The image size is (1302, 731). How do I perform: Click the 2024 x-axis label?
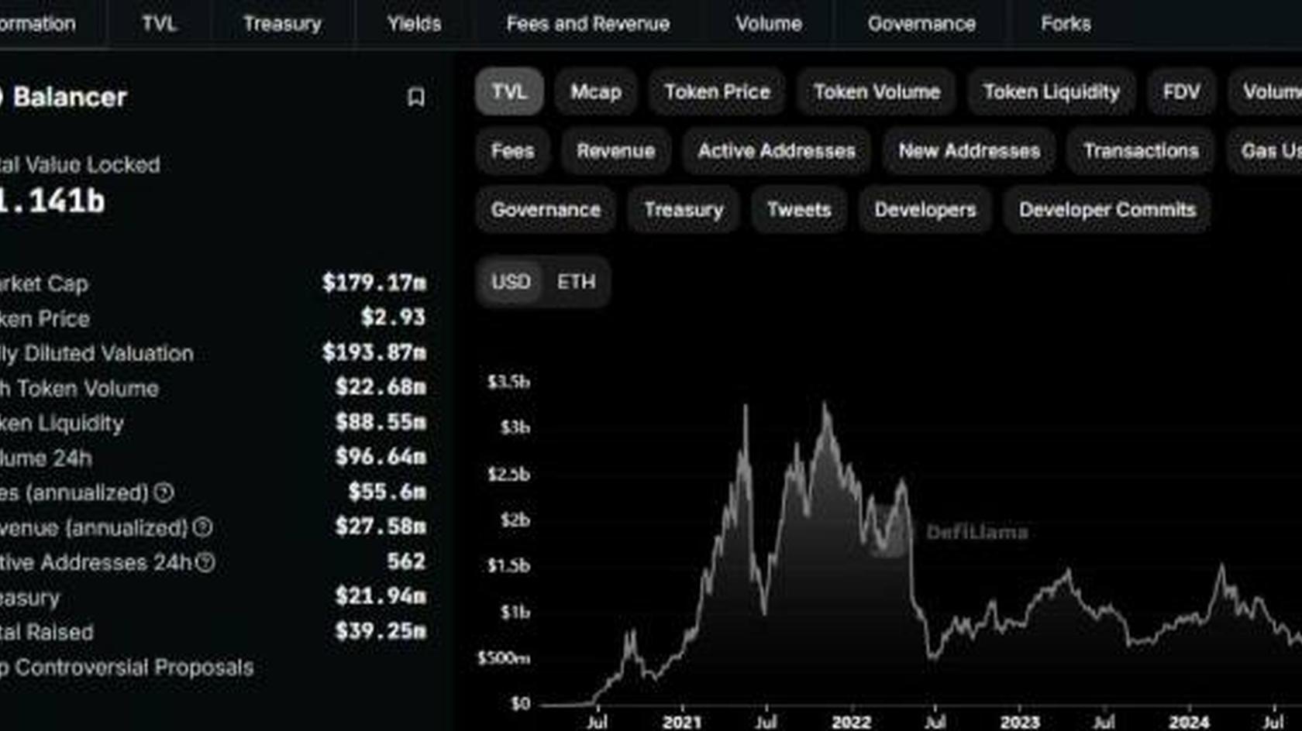1189,722
